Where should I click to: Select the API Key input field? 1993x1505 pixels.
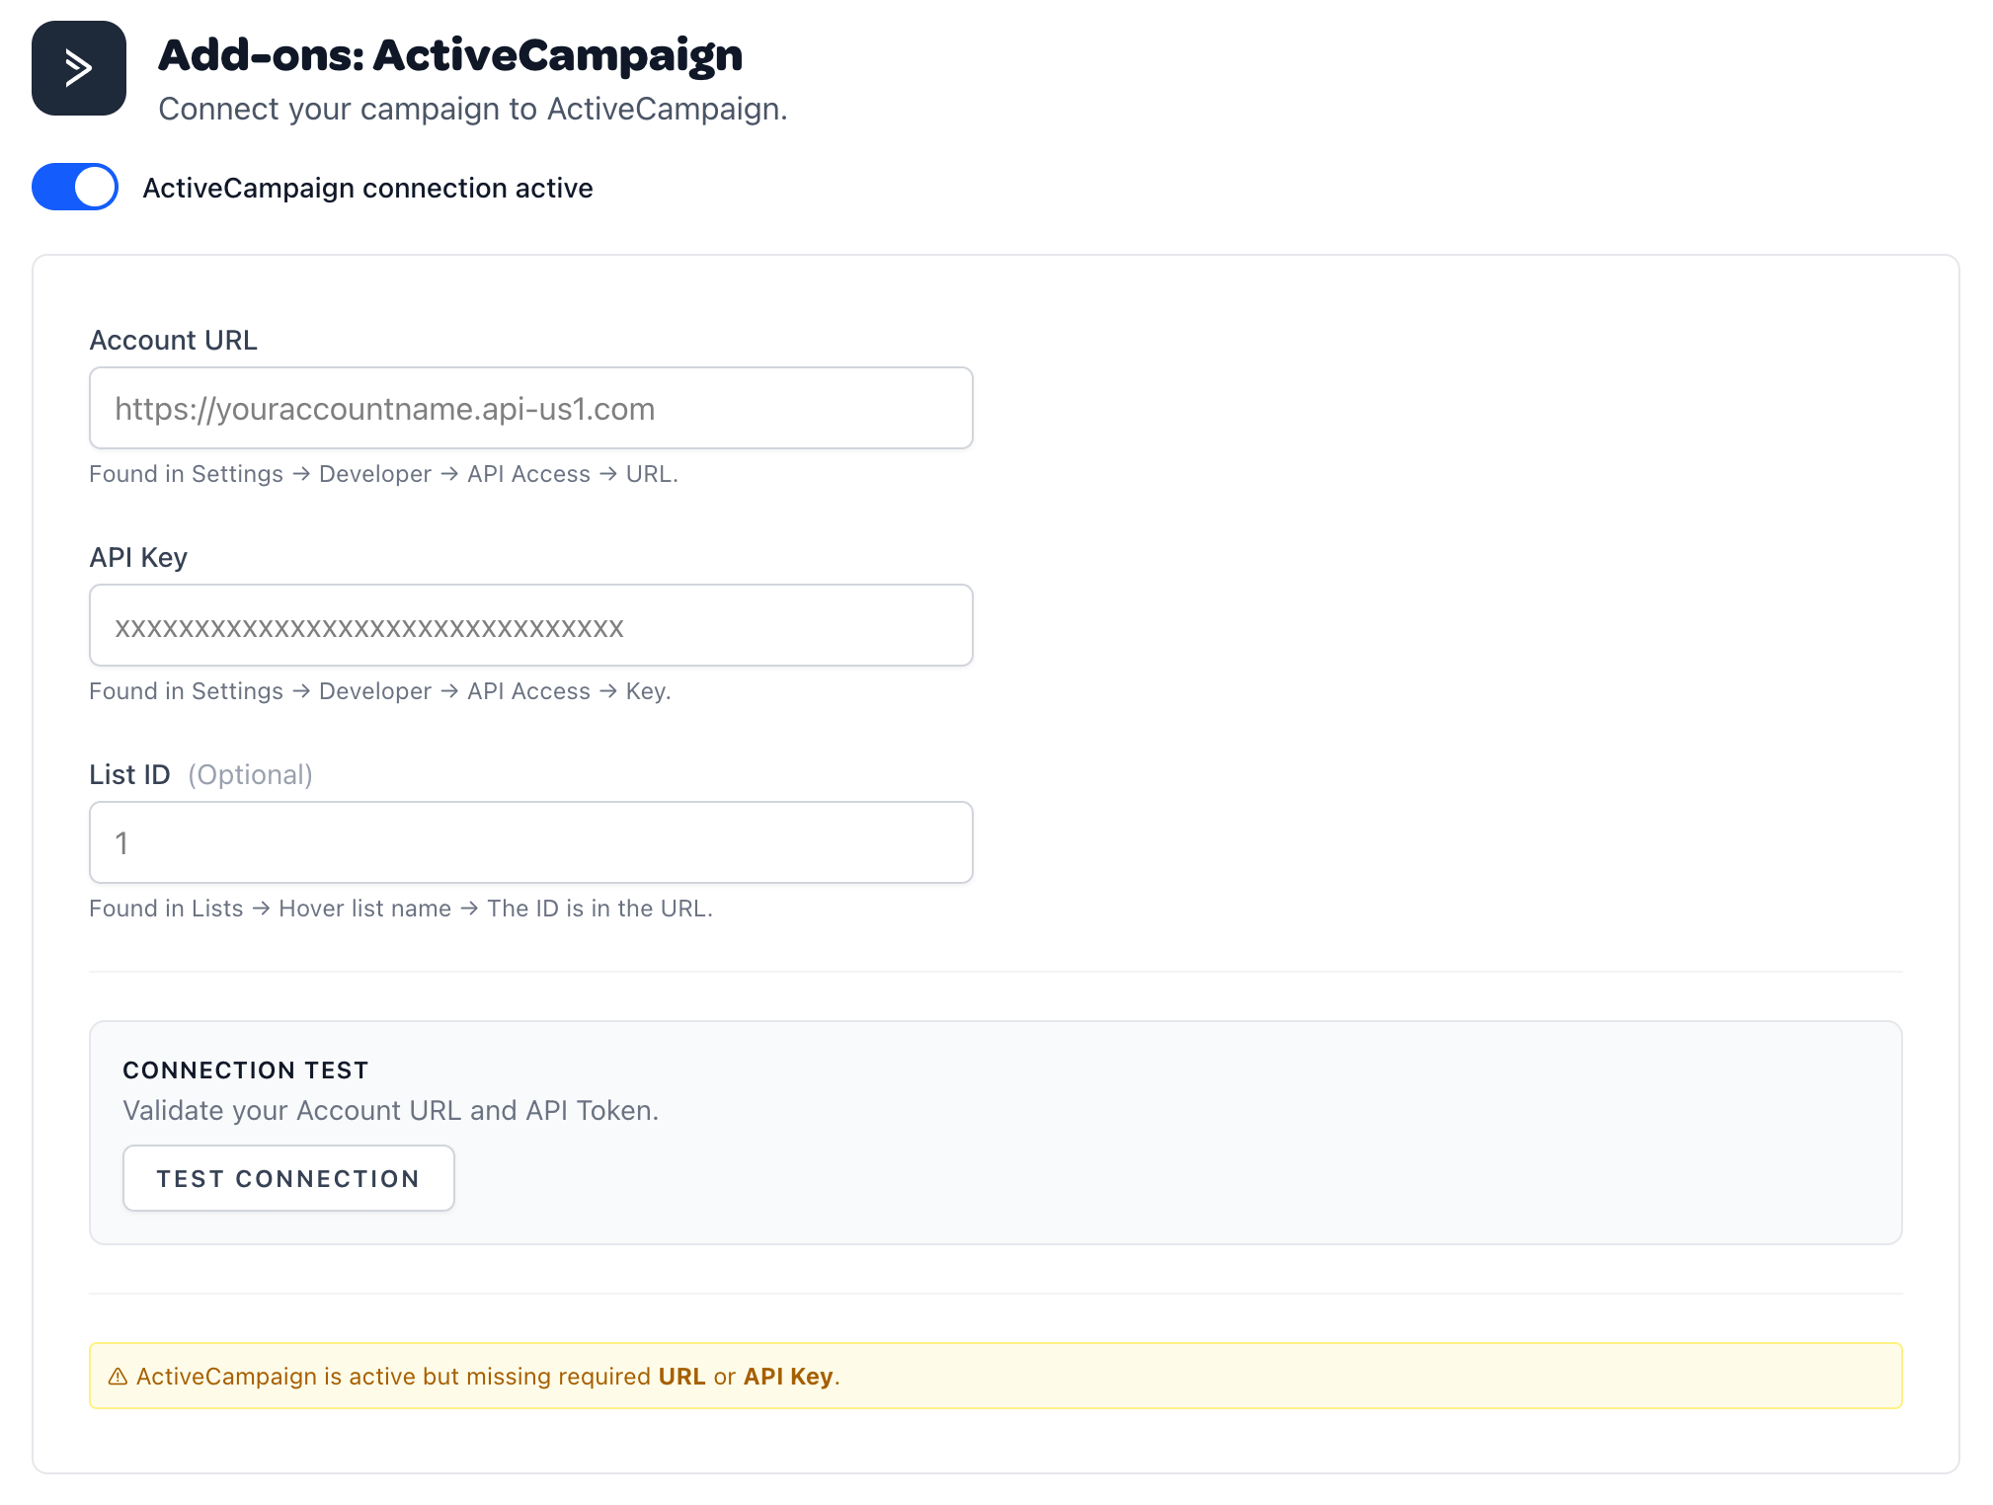click(530, 624)
